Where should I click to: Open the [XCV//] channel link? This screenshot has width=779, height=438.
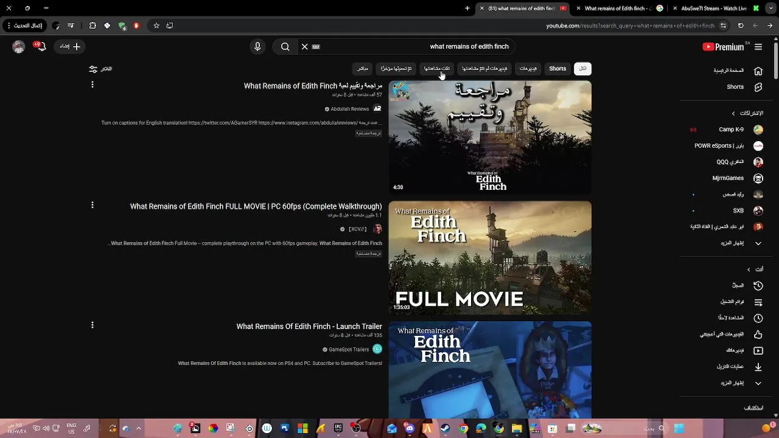tap(357, 229)
